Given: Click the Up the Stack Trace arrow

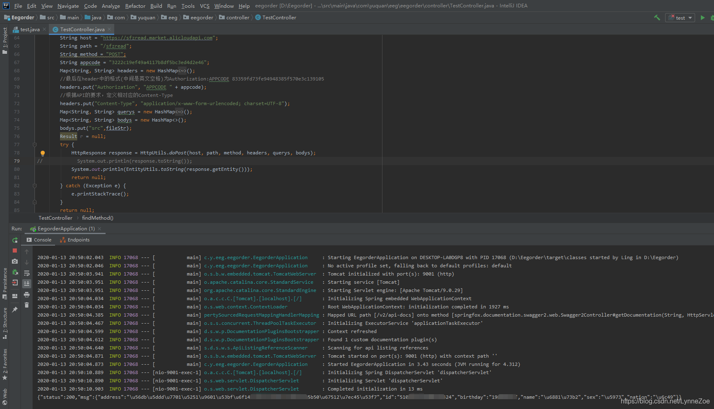Looking at the screenshot, I should [x=27, y=251].
